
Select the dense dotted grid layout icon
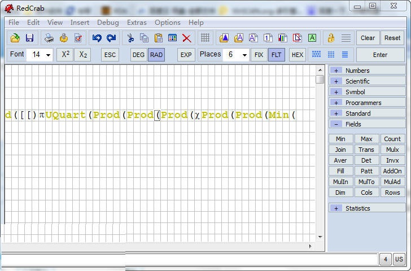(x=316, y=55)
